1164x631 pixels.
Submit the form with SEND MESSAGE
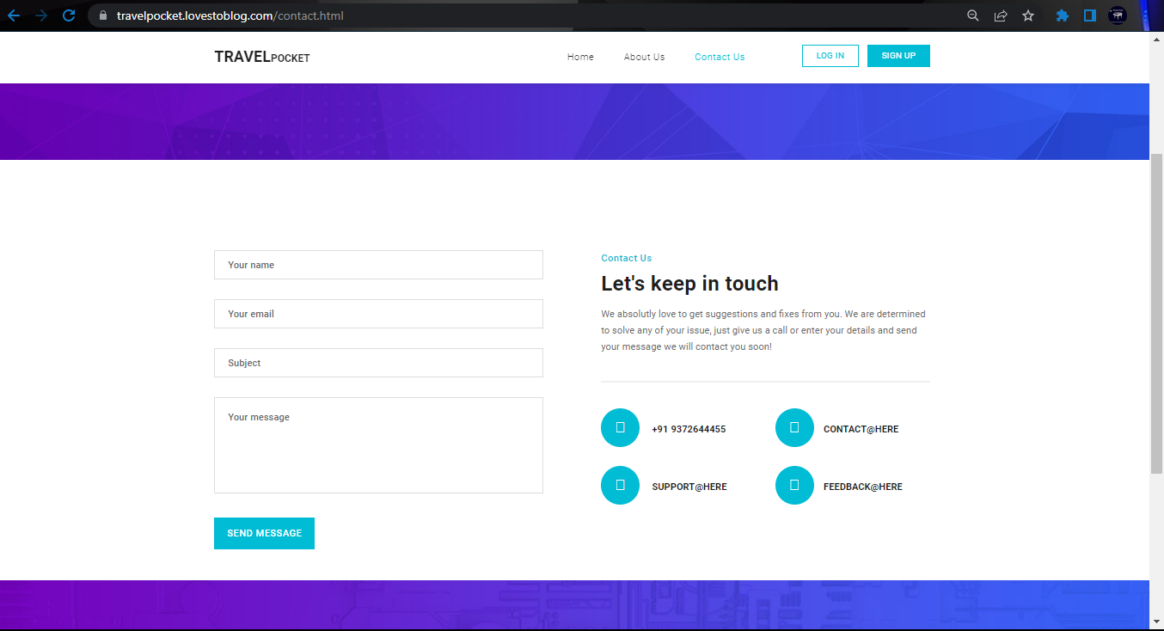point(264,533)
